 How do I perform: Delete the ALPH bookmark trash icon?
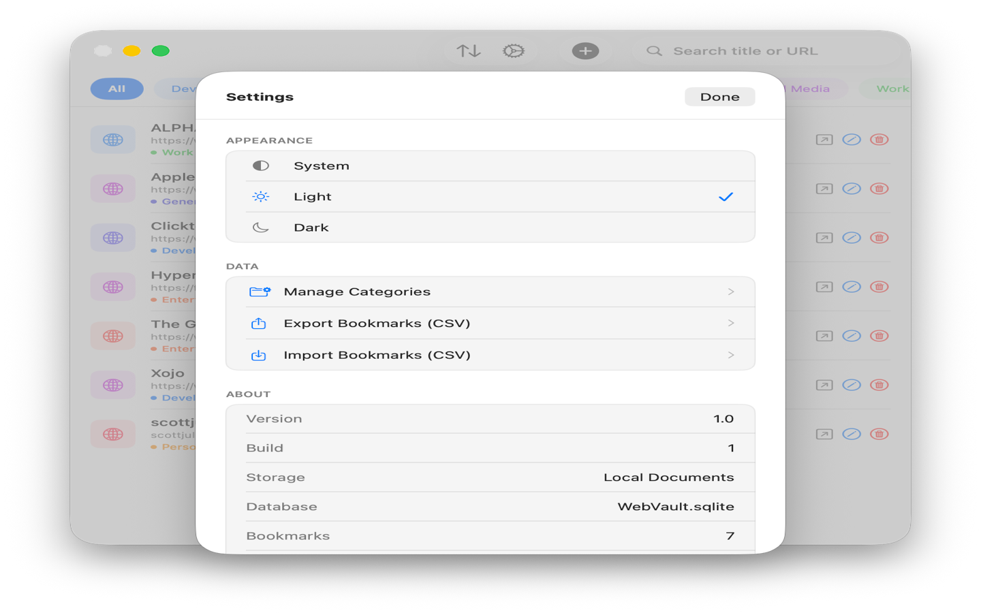(879, 140)
